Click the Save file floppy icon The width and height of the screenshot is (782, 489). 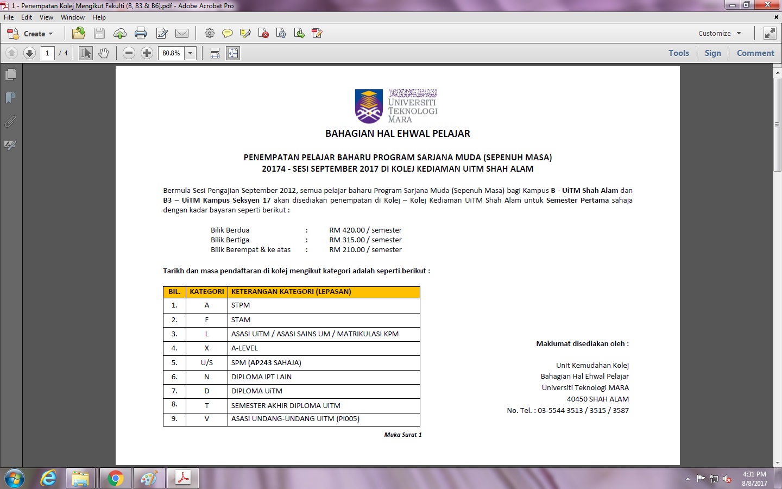(x=99, y=33)
